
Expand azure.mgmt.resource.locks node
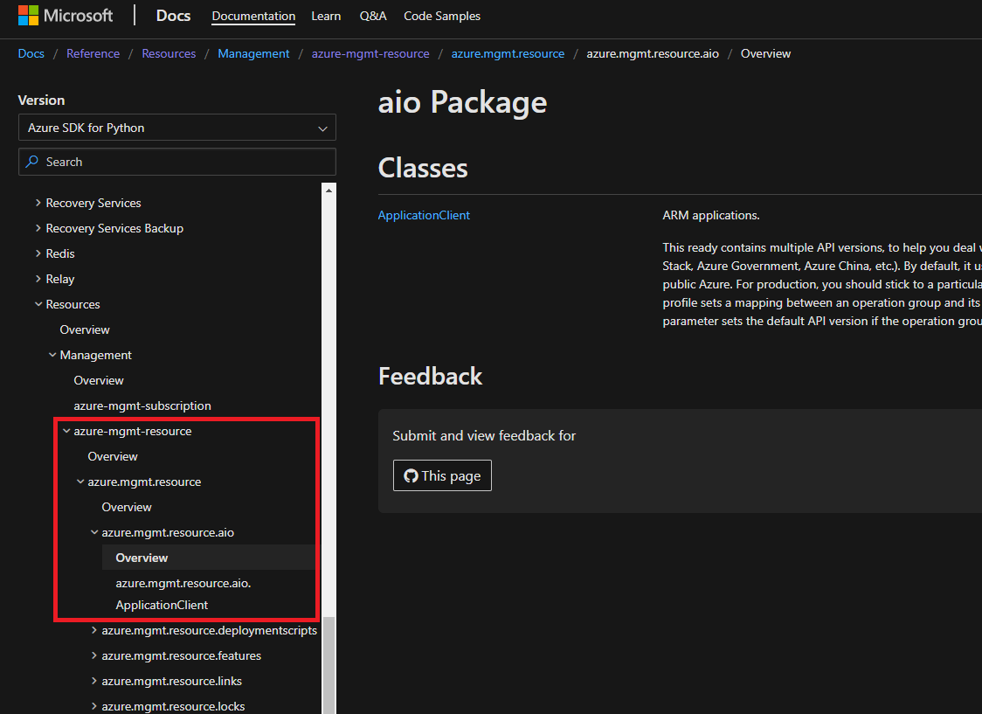94,706
